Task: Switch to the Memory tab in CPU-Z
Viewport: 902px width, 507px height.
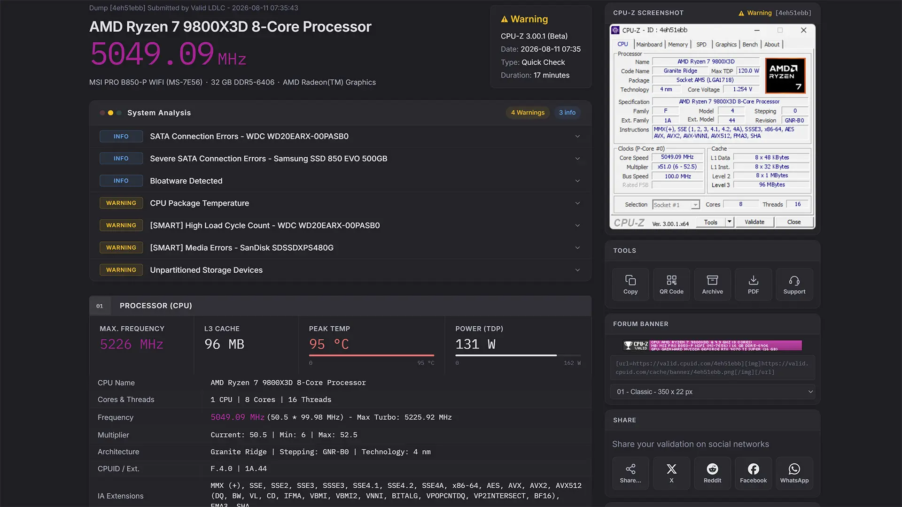Action: coord(677,45)
